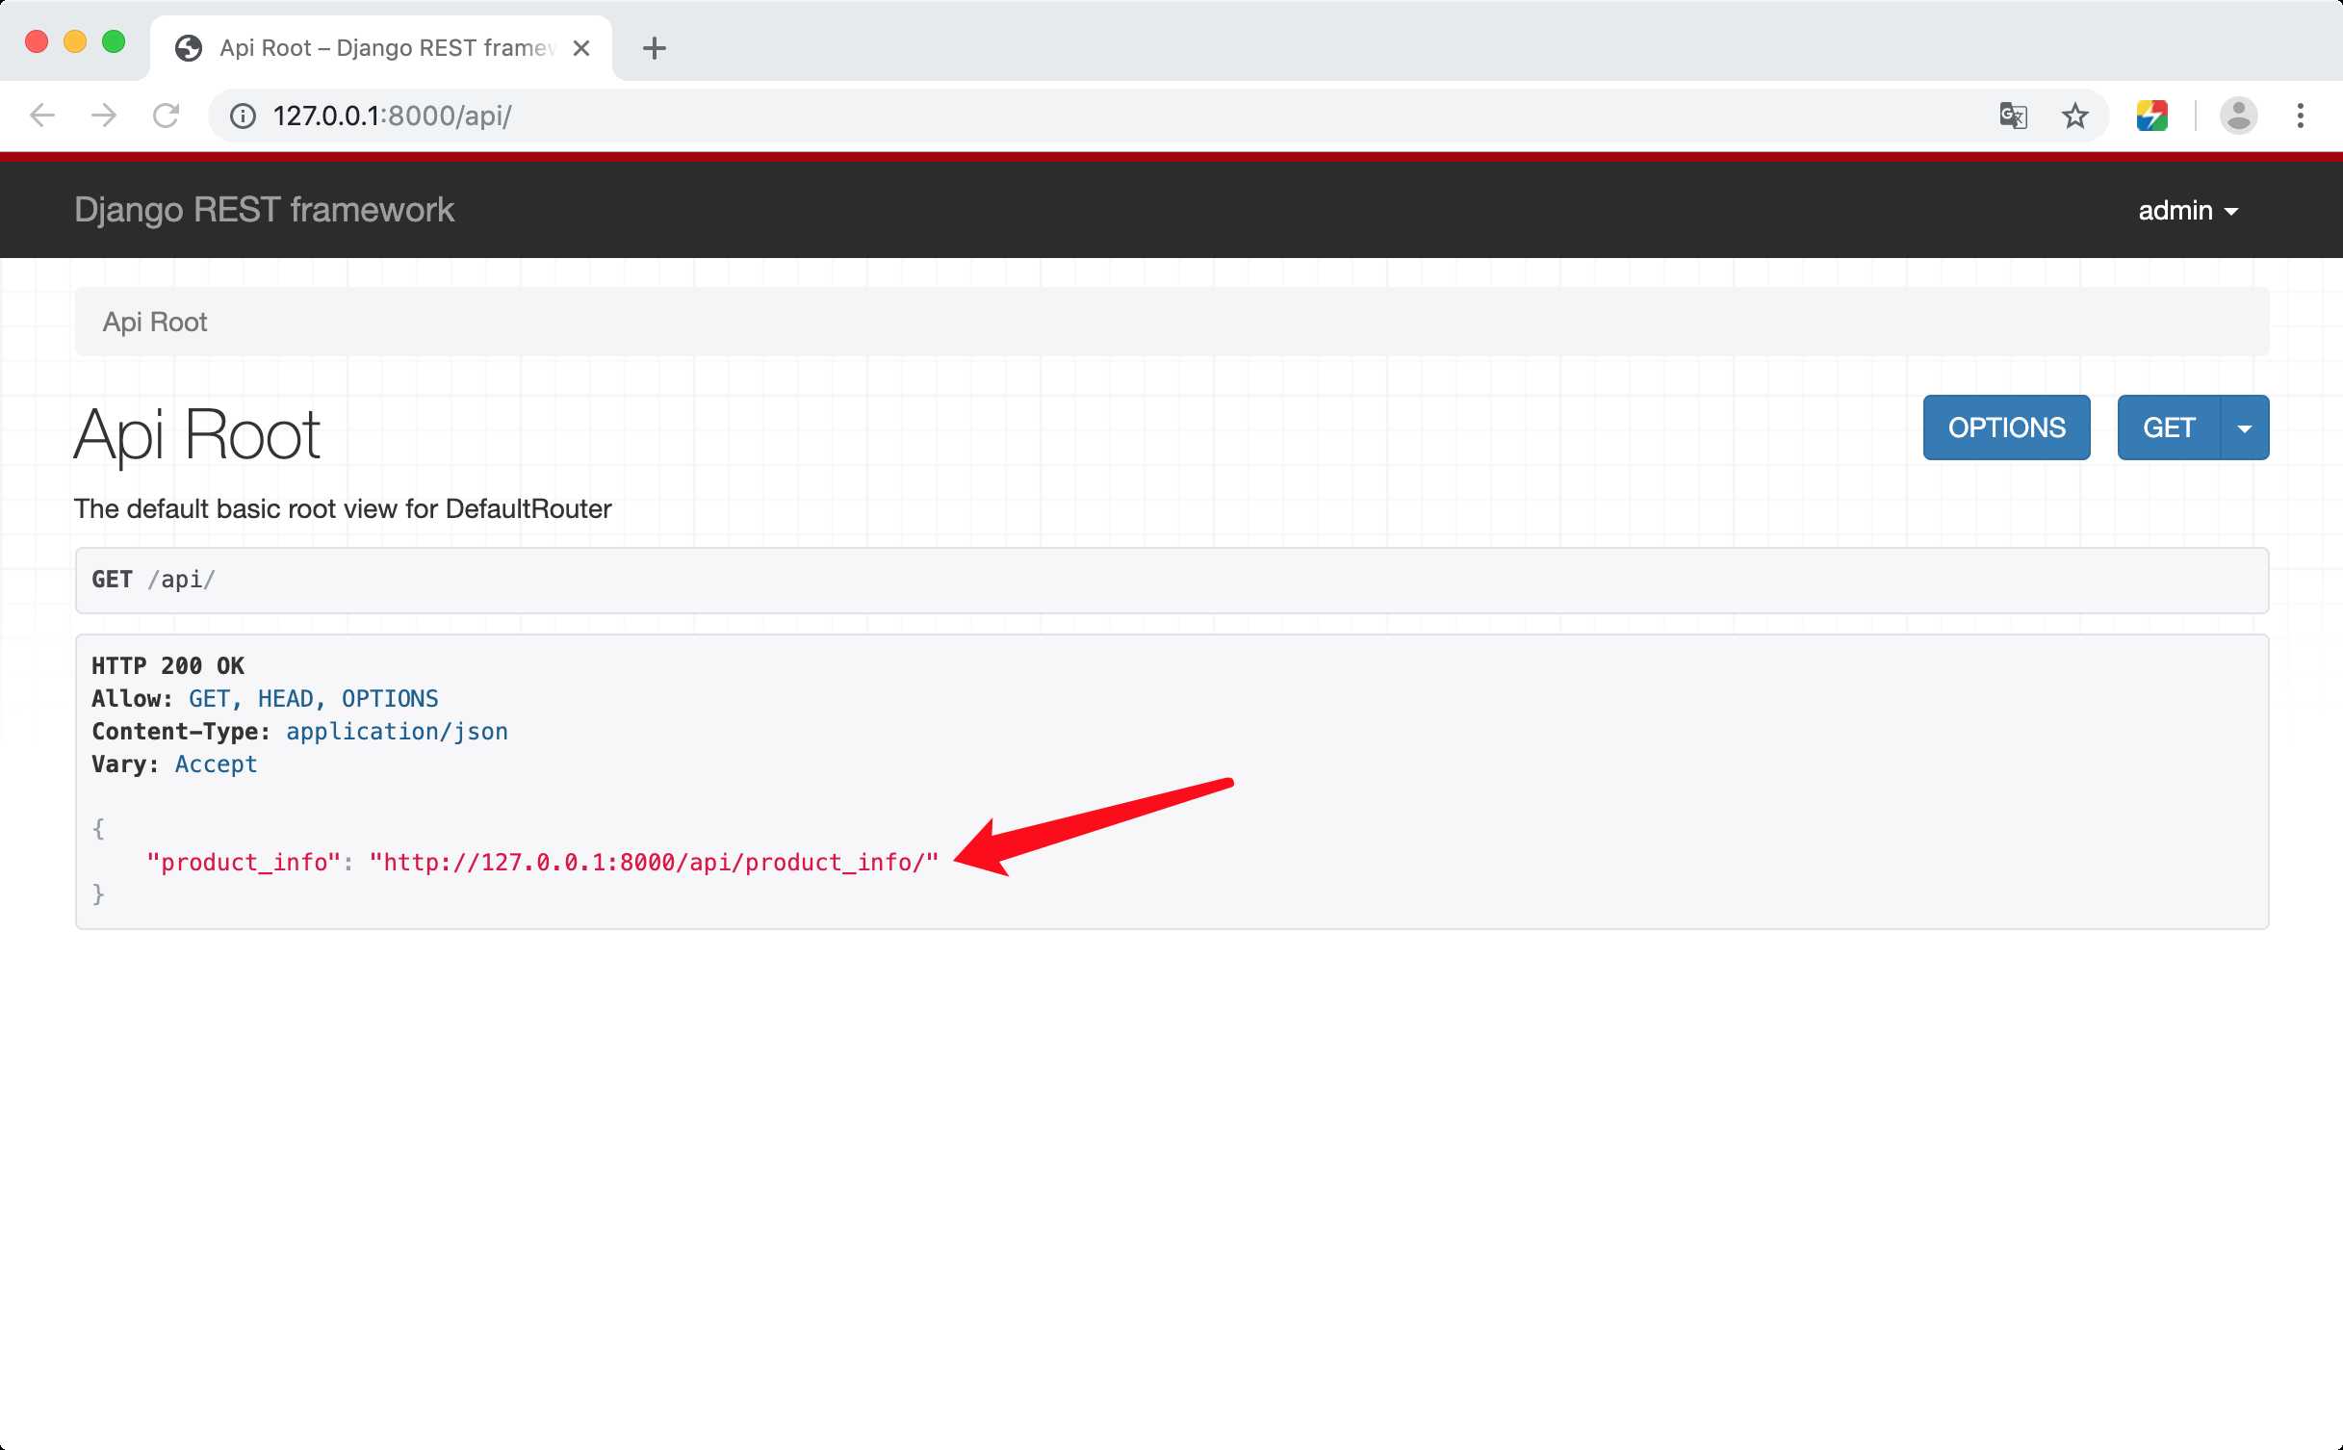Image resolution: width=2343 pixels, height=1450 pixels.
Task: Click the "/api/" request path text
Action: (x=181, y=580)
